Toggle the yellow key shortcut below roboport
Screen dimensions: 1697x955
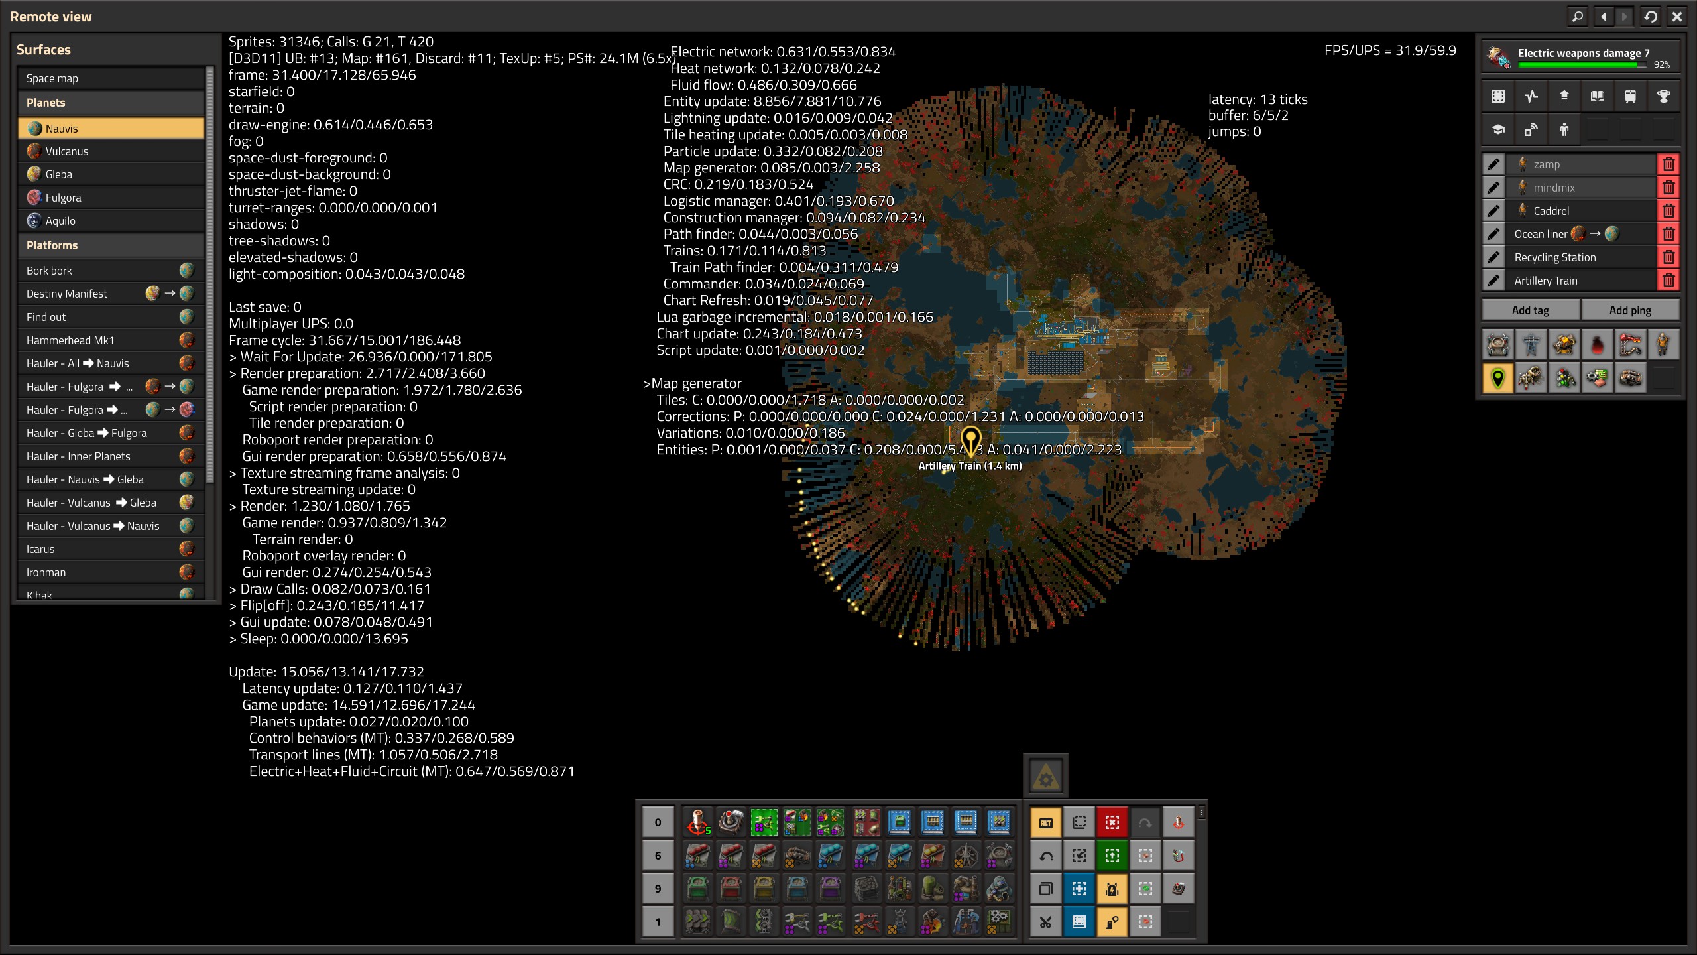click(1112, 922)
